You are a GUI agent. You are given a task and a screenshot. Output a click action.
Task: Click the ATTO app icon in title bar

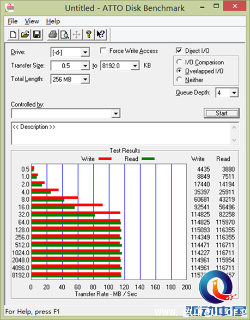coord(9,8)
